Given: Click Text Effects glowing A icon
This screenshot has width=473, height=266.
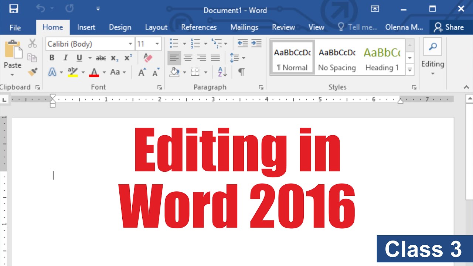Looking at the screenshot, I should (x=52, y=72).
